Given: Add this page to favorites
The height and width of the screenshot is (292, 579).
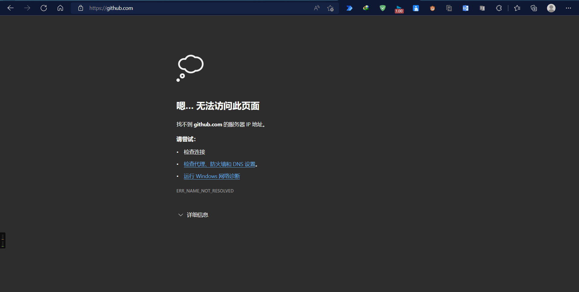Looking at the screenshot, I should 331,8.
